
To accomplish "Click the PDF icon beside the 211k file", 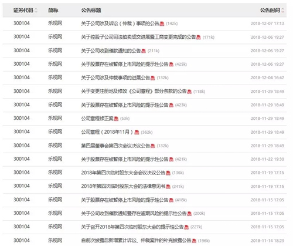I will tap(144, 51).
